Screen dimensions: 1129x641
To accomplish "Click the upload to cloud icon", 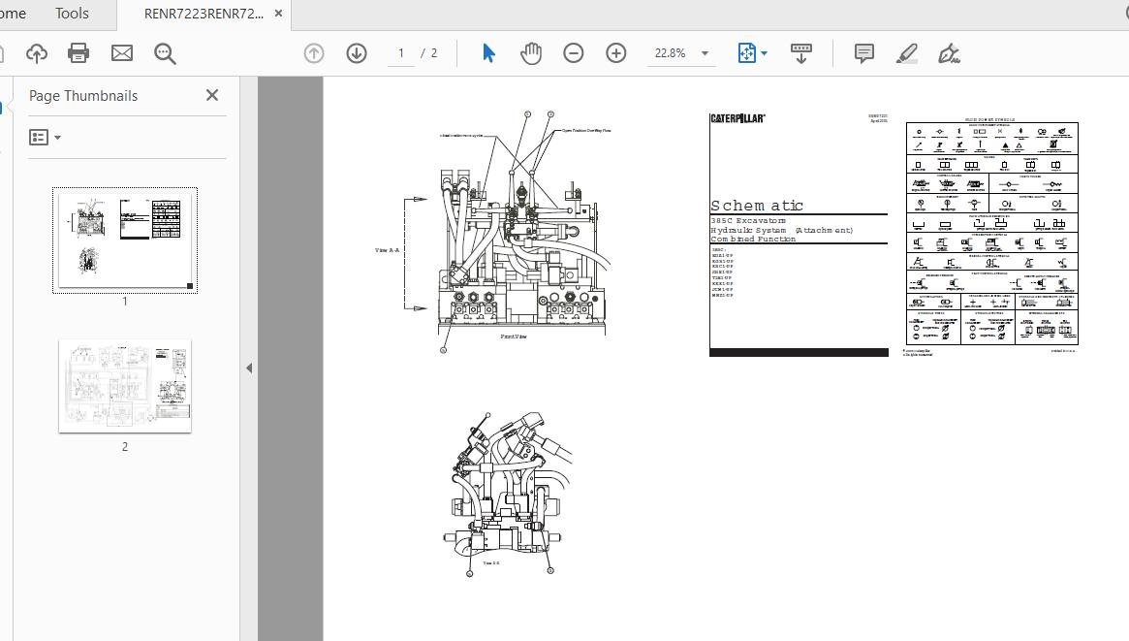I will (x=37, y=53).
